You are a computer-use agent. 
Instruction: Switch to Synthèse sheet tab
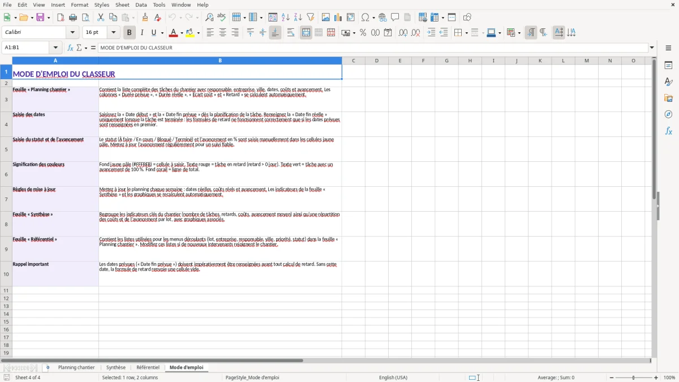[116, 367]
